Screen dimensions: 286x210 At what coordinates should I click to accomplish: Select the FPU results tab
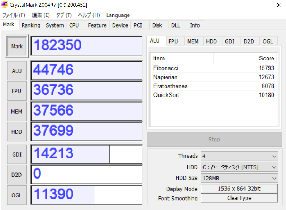[x=173, y=41]
